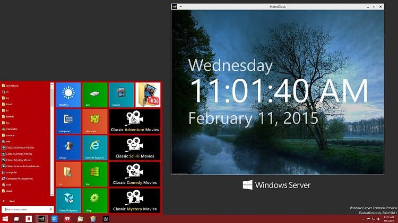Image resolution: width=398 pixels, height=223 pixels.
Task: Open the green drive tile
Action: 94,95
